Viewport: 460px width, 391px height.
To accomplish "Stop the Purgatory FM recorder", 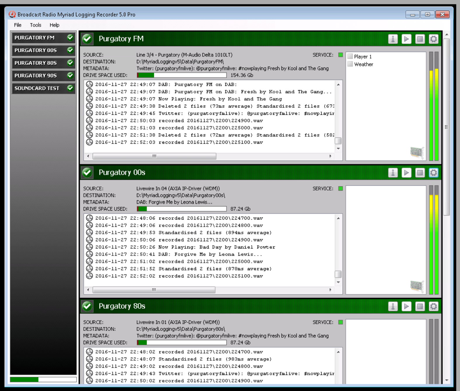I will 420,39.
